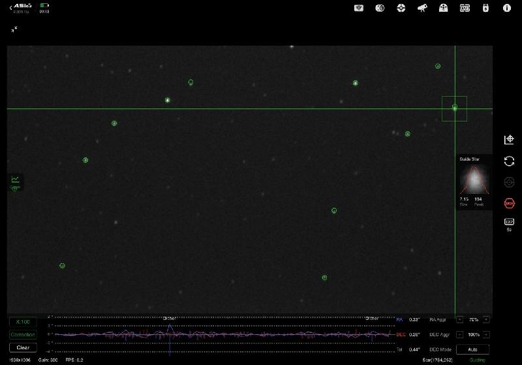This screenshot has width=522, height=365.
Task: Click the DEC error value 0.28"
Action: click(x=414, y=335)
